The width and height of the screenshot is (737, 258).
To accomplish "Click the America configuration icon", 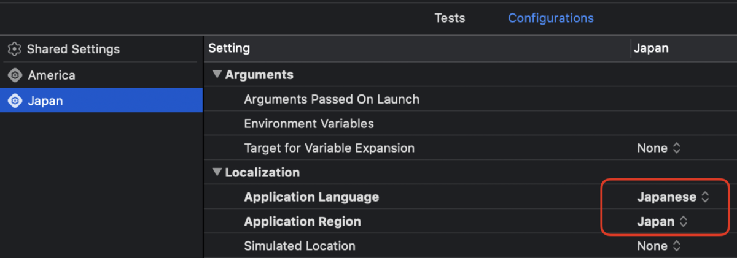I will (14, 75).
